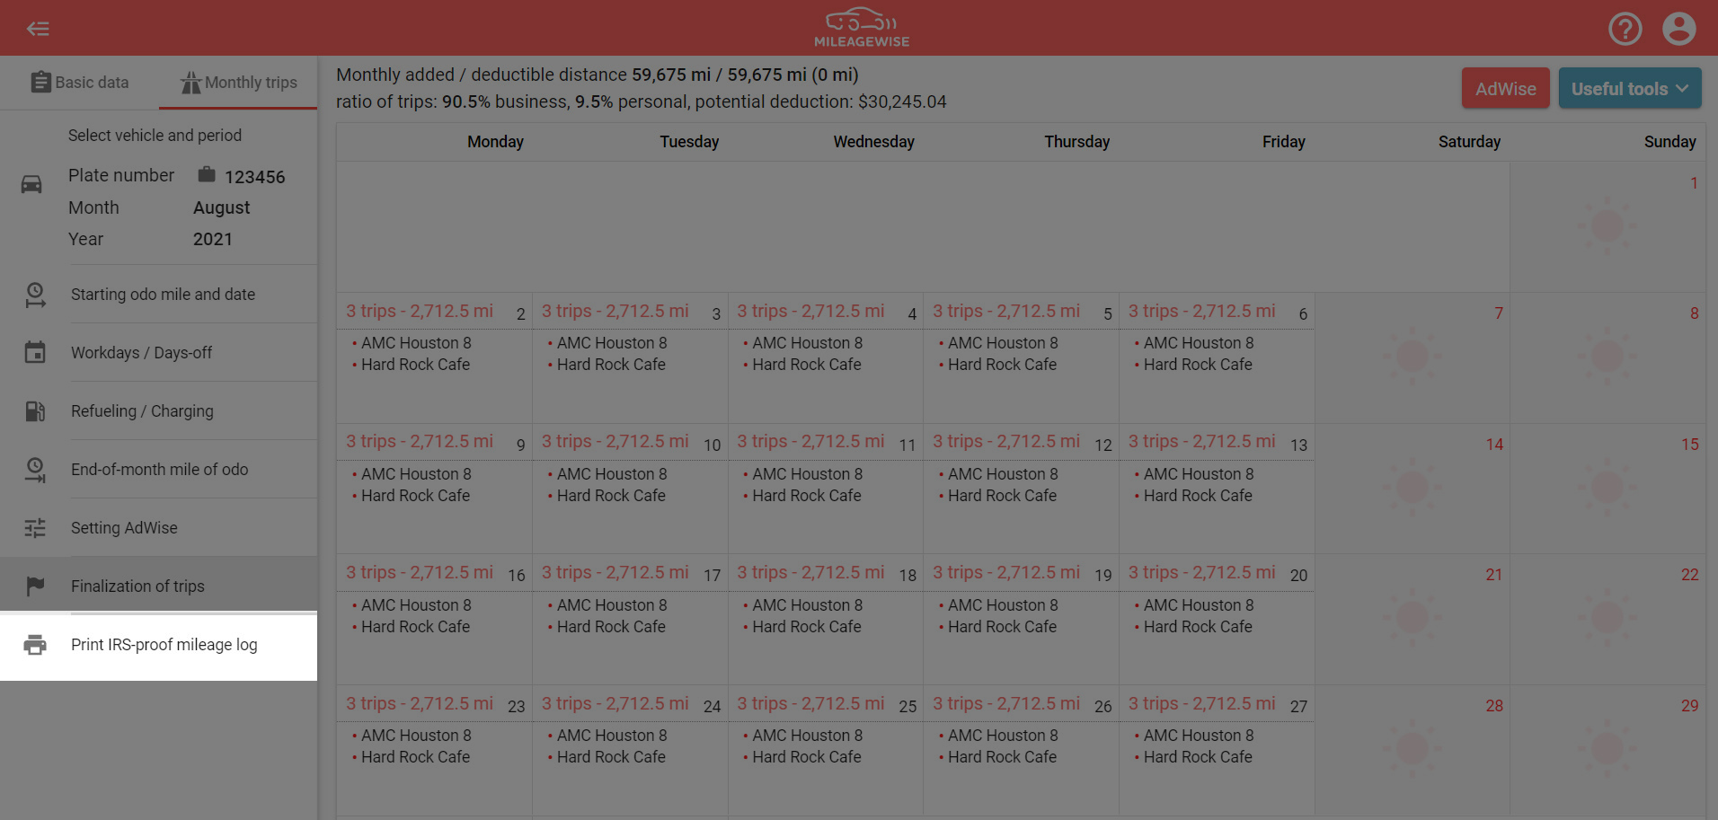The image size is (1718, 820).
Task: Select plate number 123456
Action: (254, 177)
